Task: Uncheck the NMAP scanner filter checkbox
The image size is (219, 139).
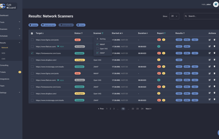Action: coord(97,44)
